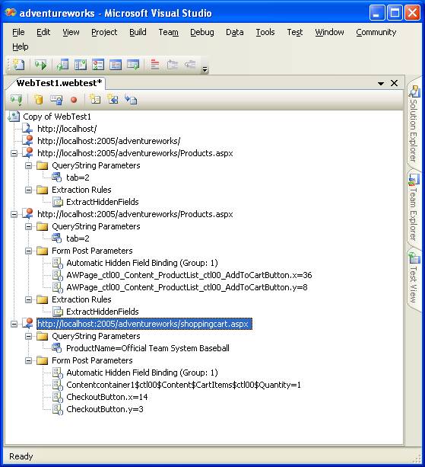Open the Test Results window icon
This screenshot has height=467, width=425.
coord(98,64)
